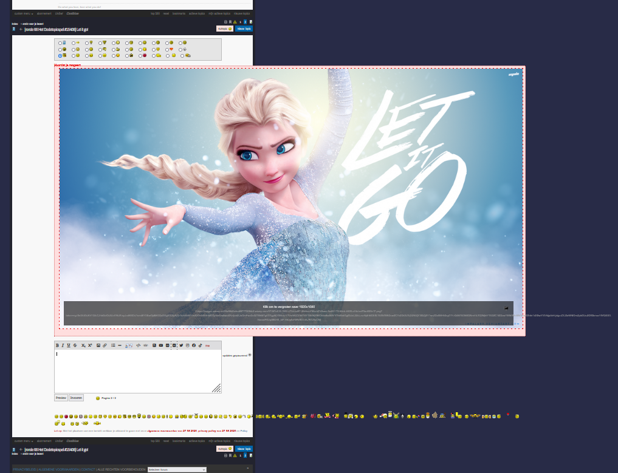Click the currently selected post icon radio button
This screenshot has height=473, width=618.
click(x=60, y=56)
